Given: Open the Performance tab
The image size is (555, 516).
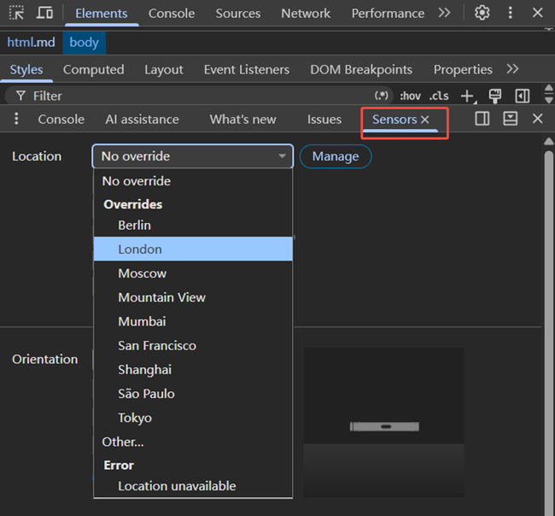Looking at the screenshot, I should (388, 14).
